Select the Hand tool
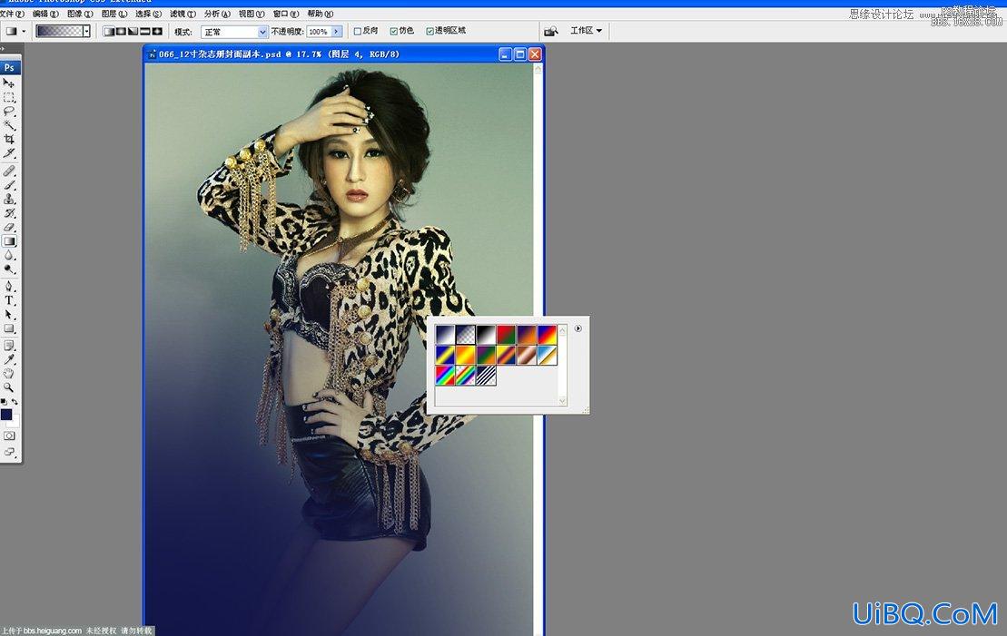This screenshot has width=1007, height=636. (x=9, y=374)
